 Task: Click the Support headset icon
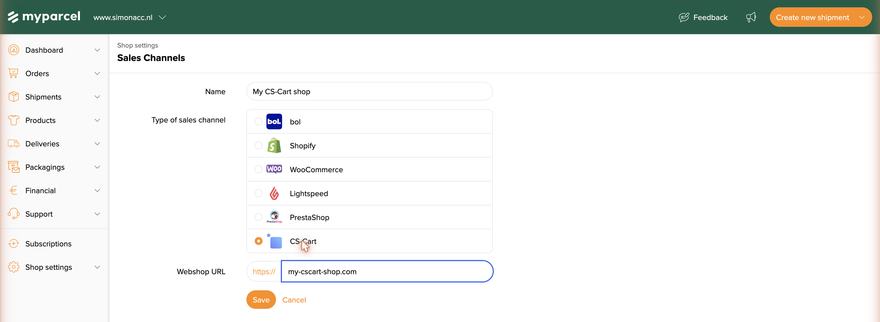point(14,214)
